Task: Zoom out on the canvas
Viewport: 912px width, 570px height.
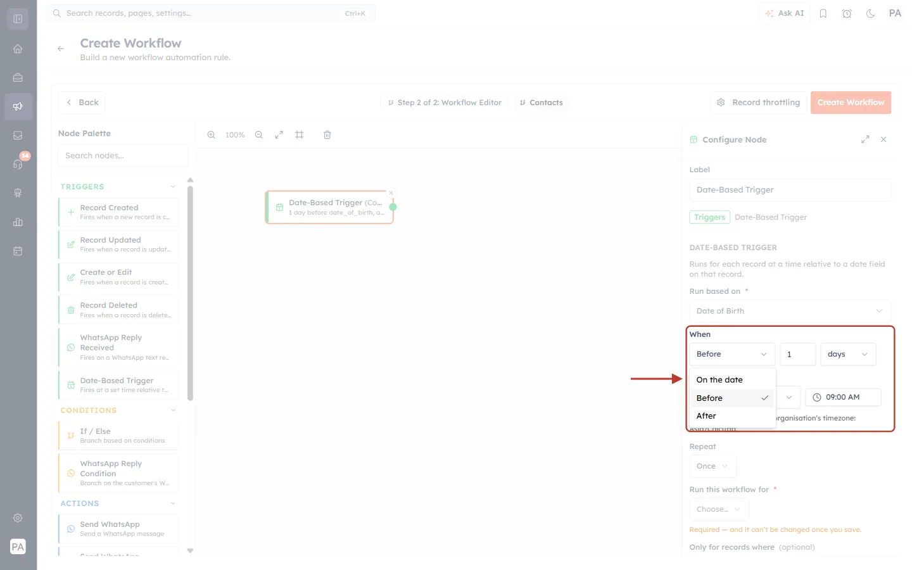Action: 259,135
